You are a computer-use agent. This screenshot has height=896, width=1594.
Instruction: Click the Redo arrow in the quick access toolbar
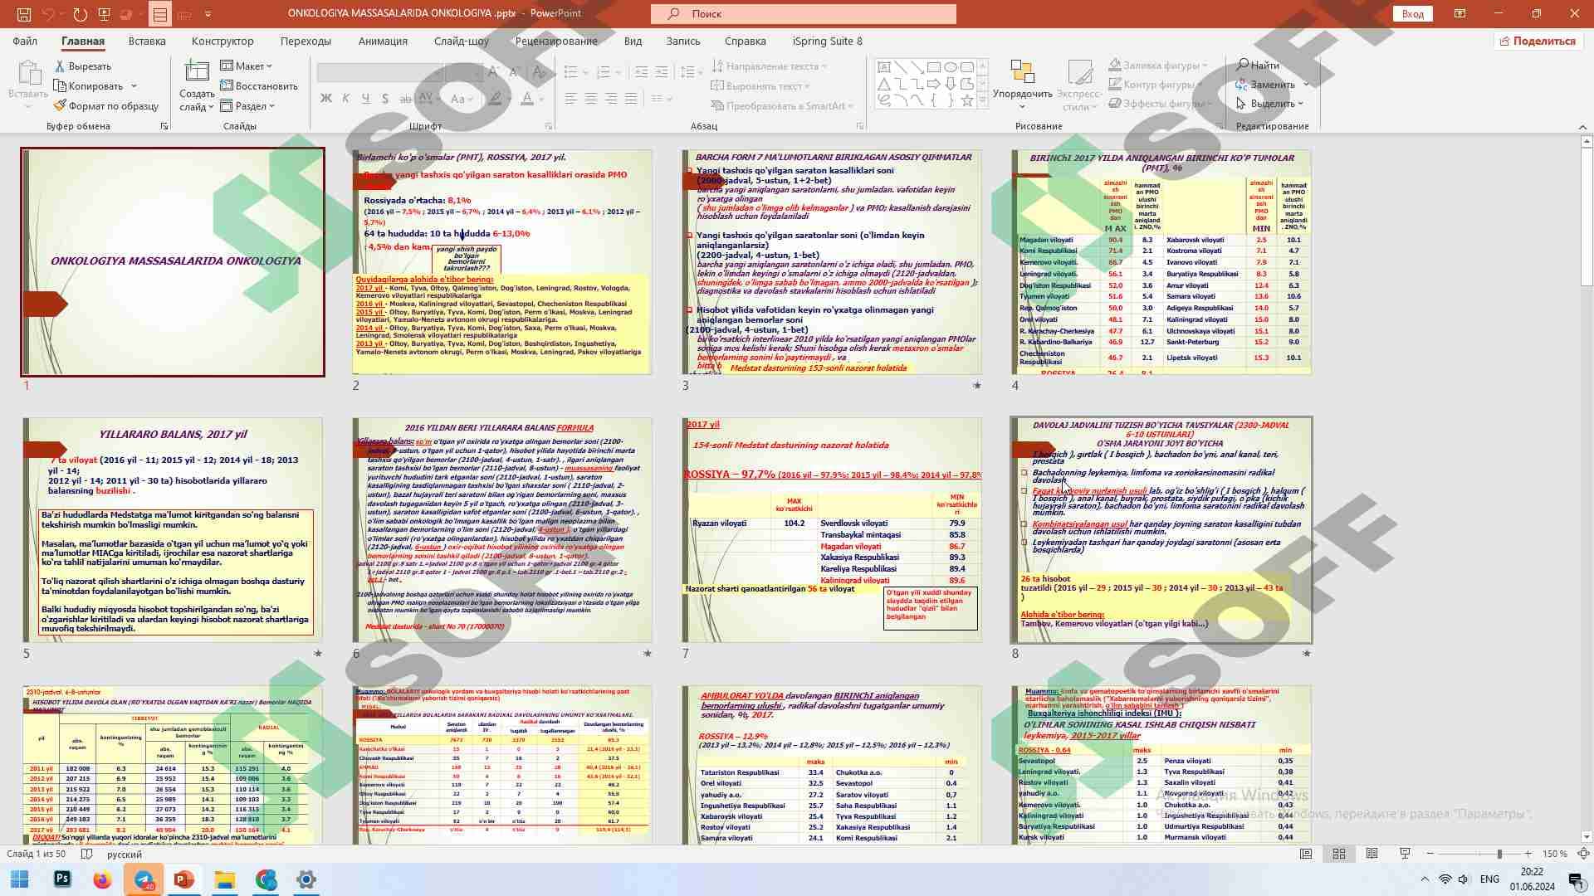click(x=80, y=14)
